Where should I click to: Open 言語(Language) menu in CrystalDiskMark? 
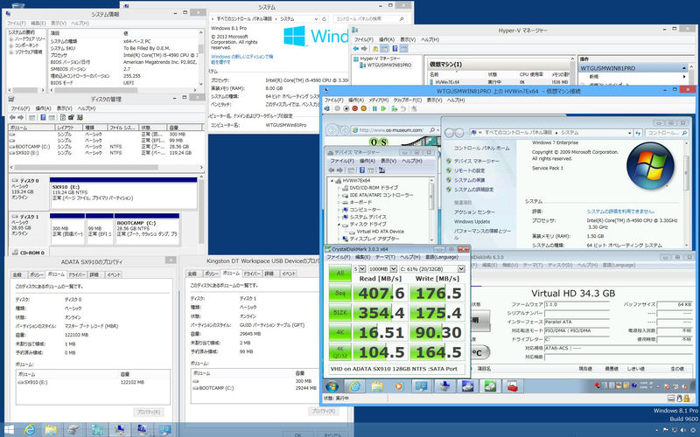pos(441,257)
